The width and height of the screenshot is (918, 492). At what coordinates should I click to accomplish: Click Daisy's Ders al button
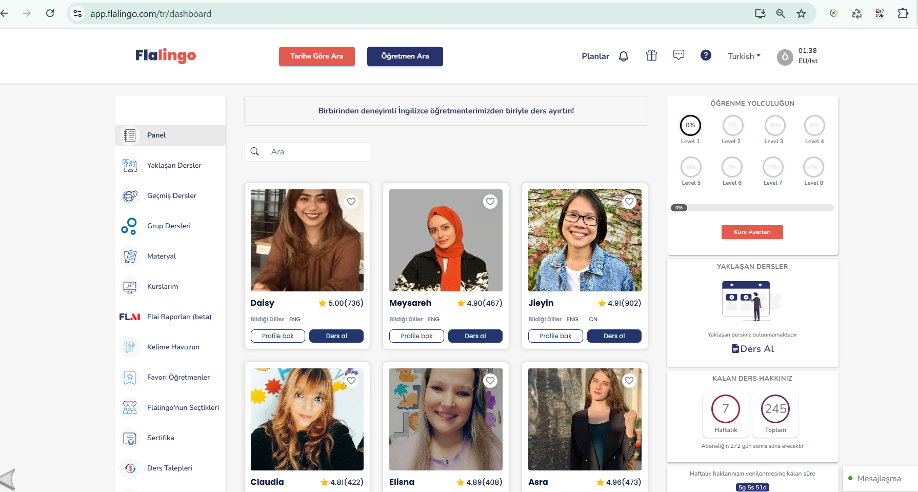pos(336,336)
